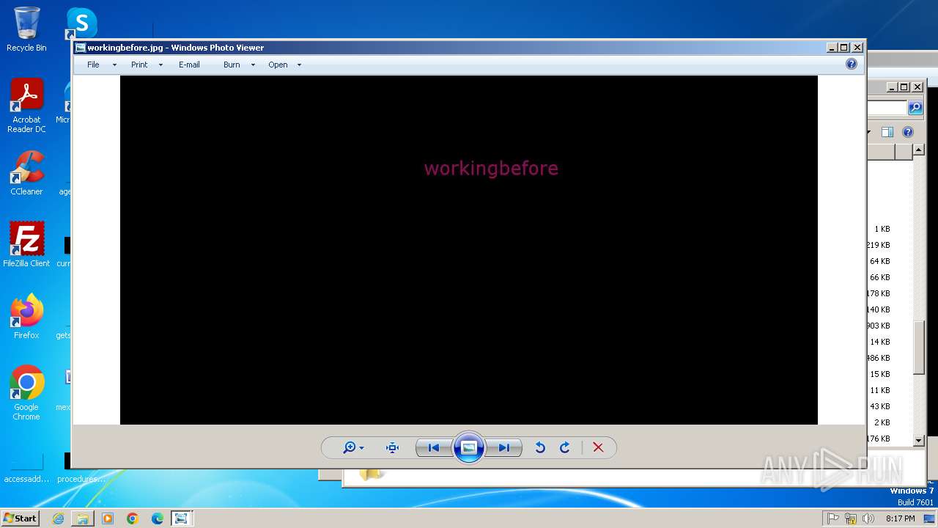This screenshot has width=938, height=528.
Task: Close the Photo Viewer window
Action: point(857,48)
